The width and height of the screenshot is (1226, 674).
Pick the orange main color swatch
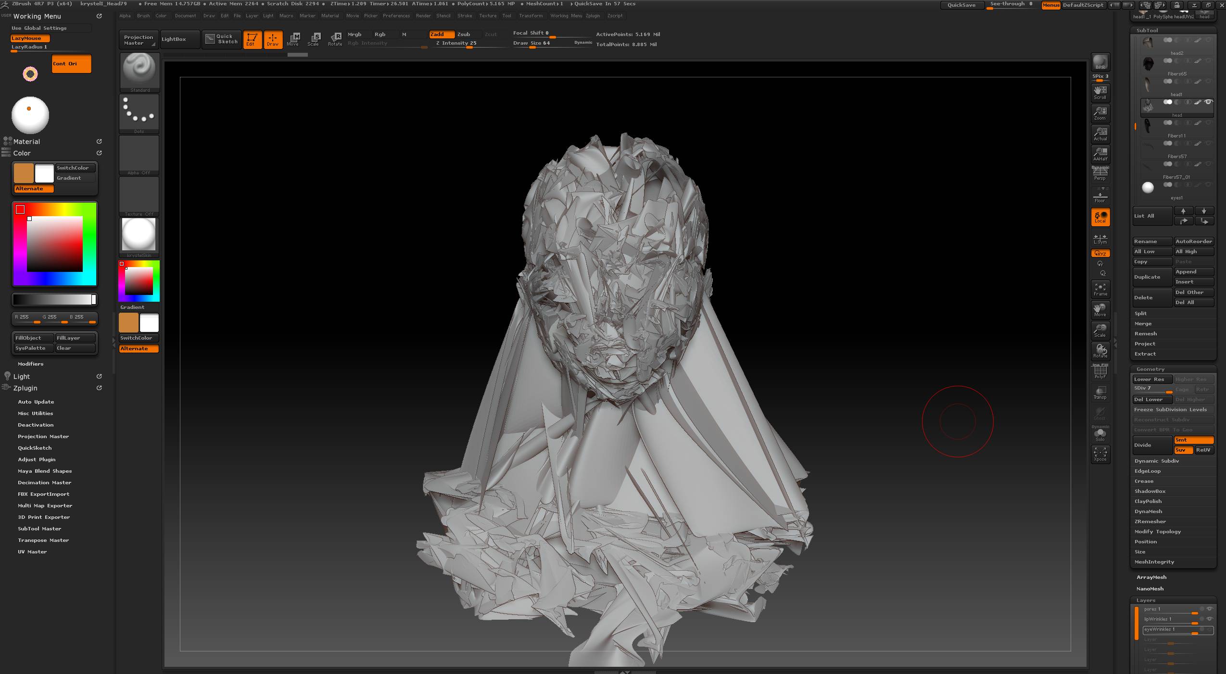(24, 173)
